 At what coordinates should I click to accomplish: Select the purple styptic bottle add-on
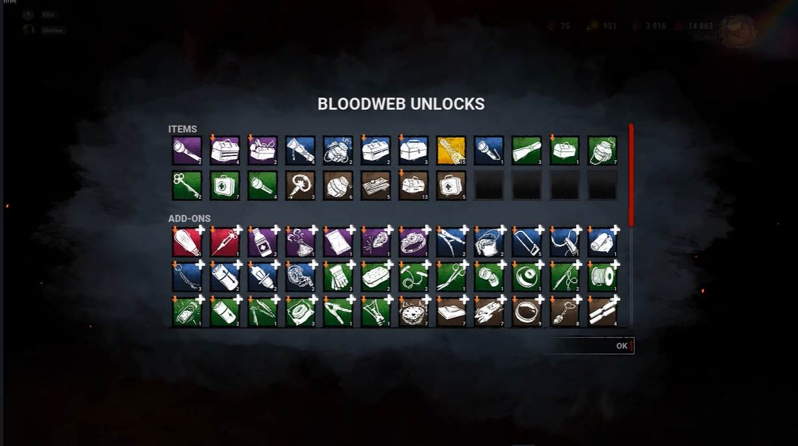[x=263, y=242]
